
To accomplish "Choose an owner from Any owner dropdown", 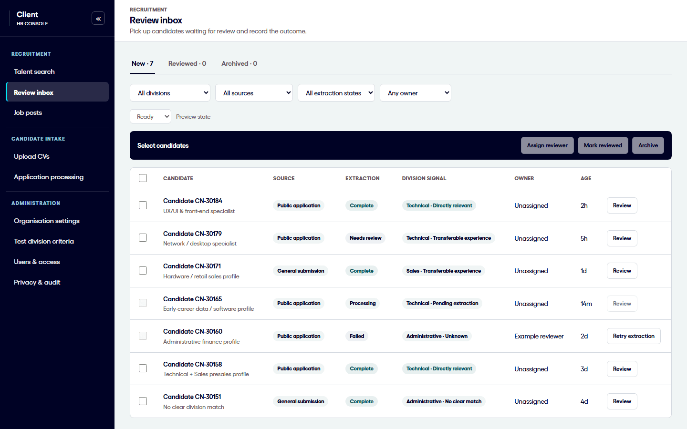I will coord(416,93).
